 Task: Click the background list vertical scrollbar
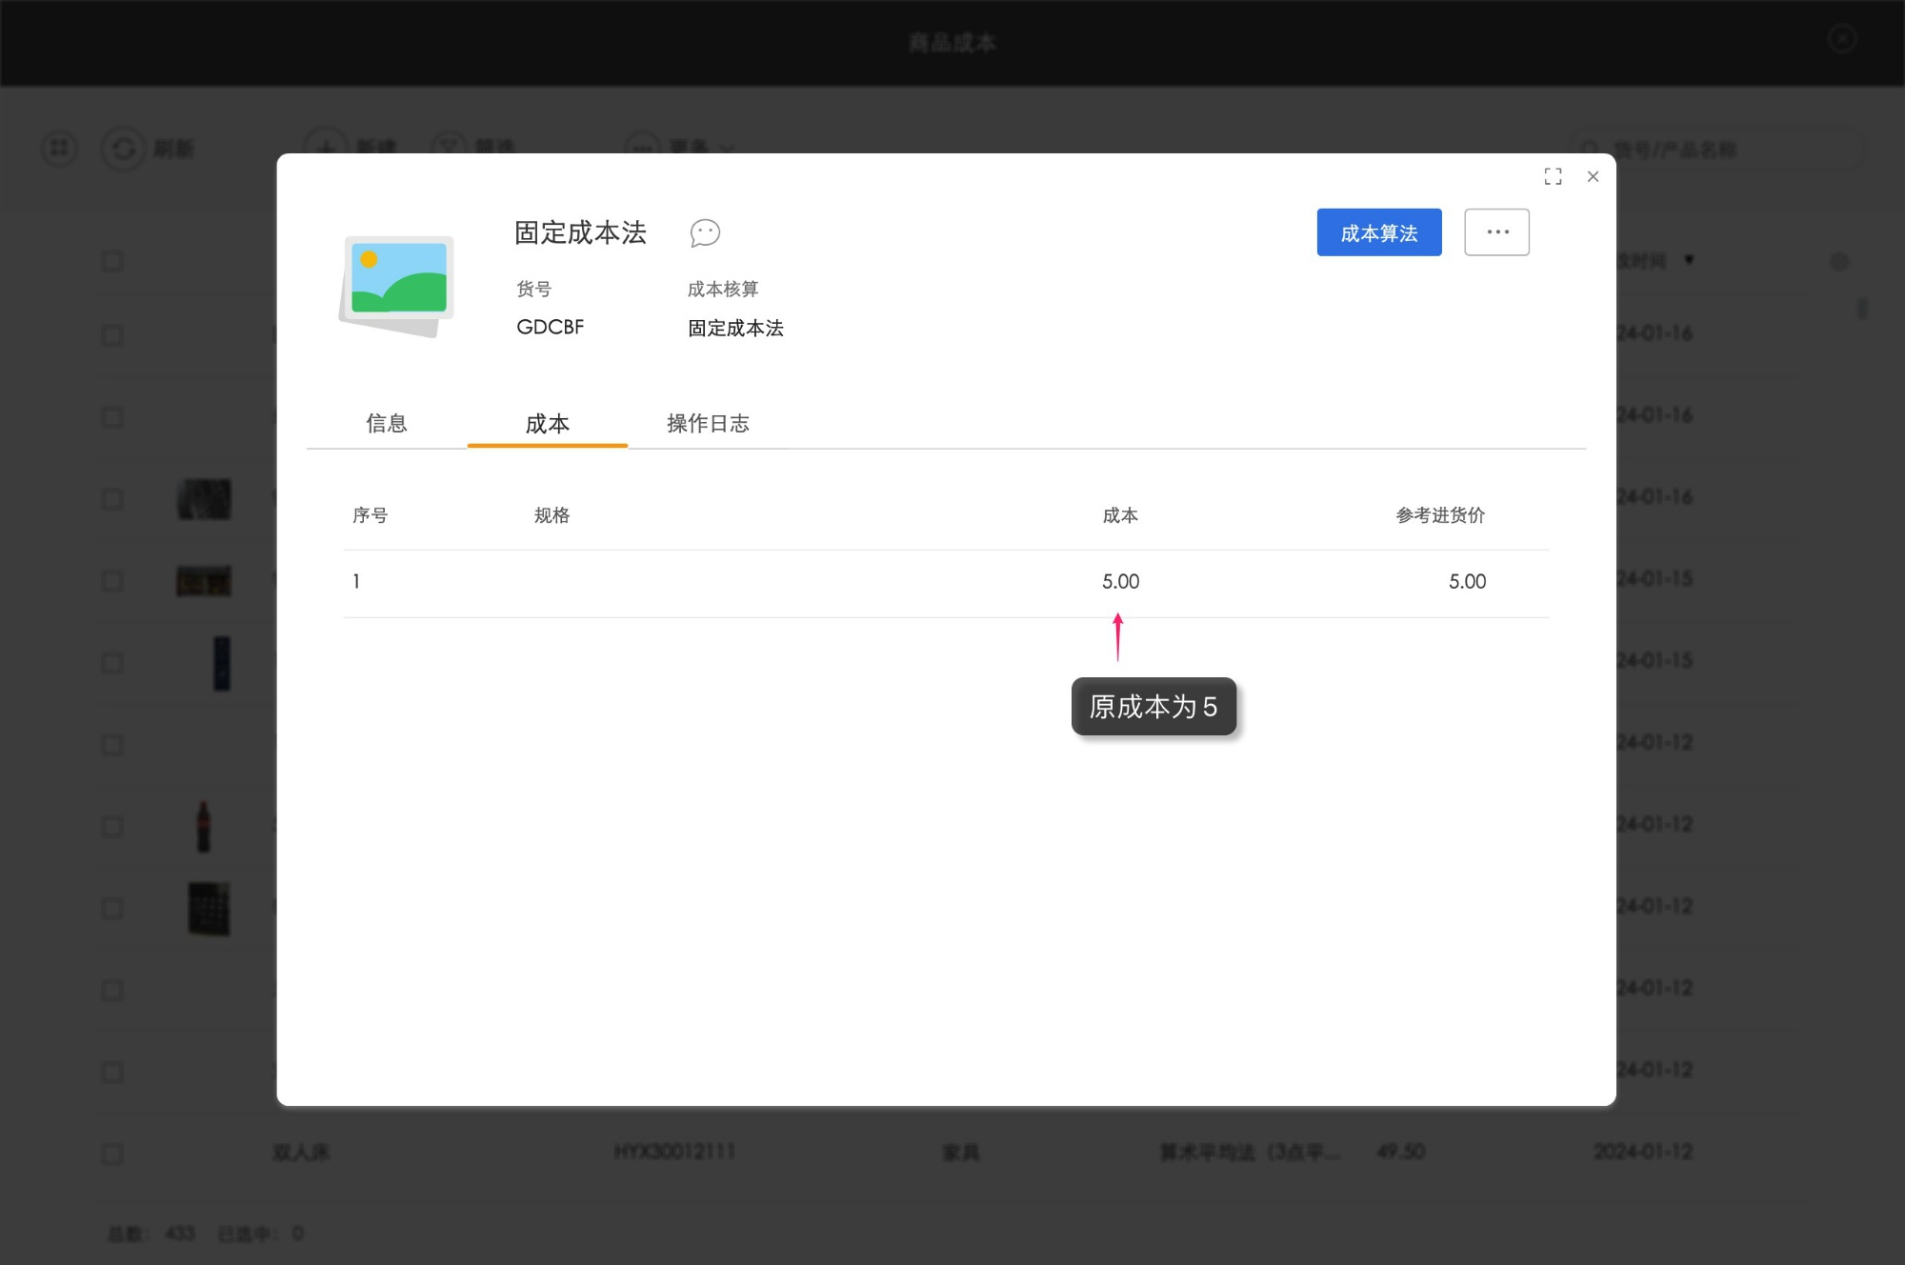1861,309
